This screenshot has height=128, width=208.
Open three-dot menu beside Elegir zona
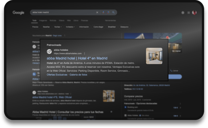(65, 35)
